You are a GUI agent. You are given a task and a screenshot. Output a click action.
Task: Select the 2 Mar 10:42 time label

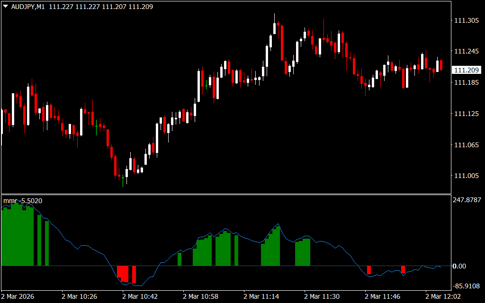click(x=141, y=296)
